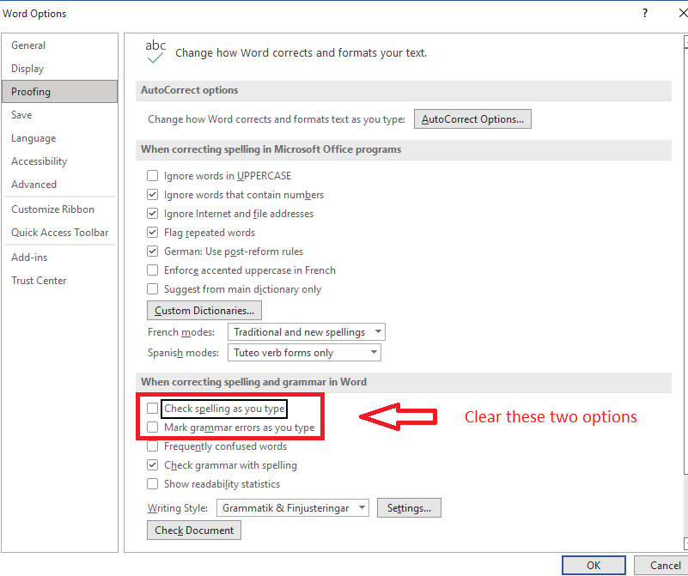Image resolution: width=688 pixels, height=576 pixels.
Task: Check Suggest from main dictionary only
Action: [x=153, y=289]
